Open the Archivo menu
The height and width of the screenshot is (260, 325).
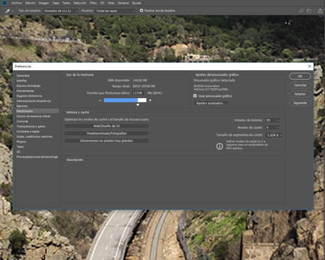click(17, 3)
